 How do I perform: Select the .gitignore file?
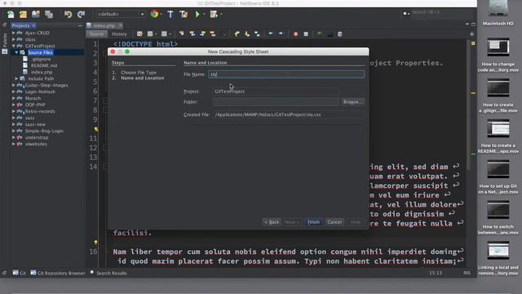pos(41,60)
